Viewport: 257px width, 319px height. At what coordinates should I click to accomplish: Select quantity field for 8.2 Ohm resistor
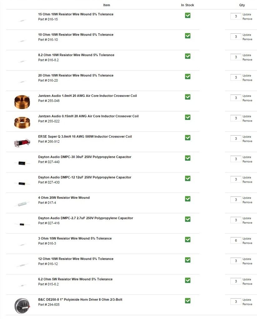point(236,57)
